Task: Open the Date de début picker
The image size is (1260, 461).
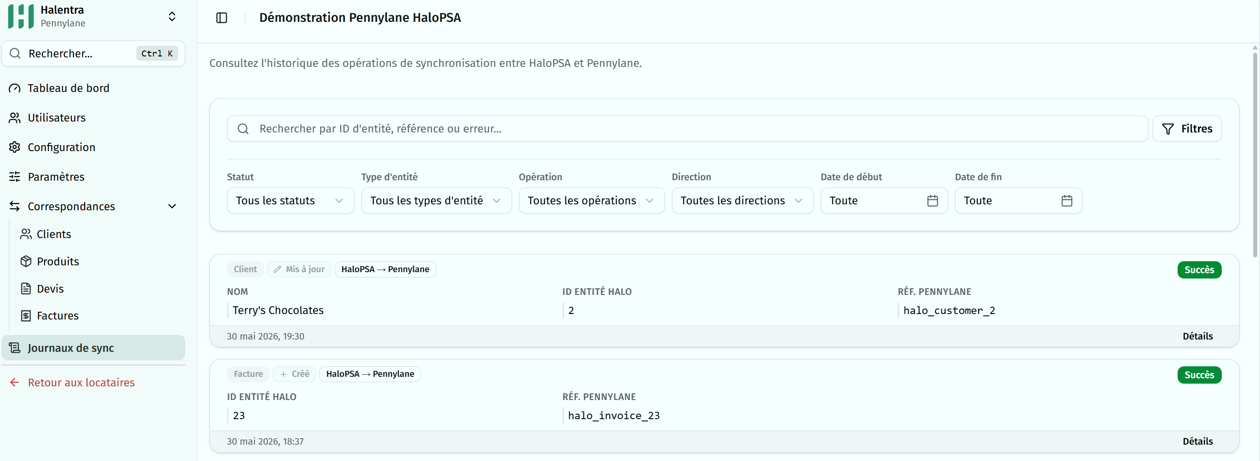Action: [884, 200]
